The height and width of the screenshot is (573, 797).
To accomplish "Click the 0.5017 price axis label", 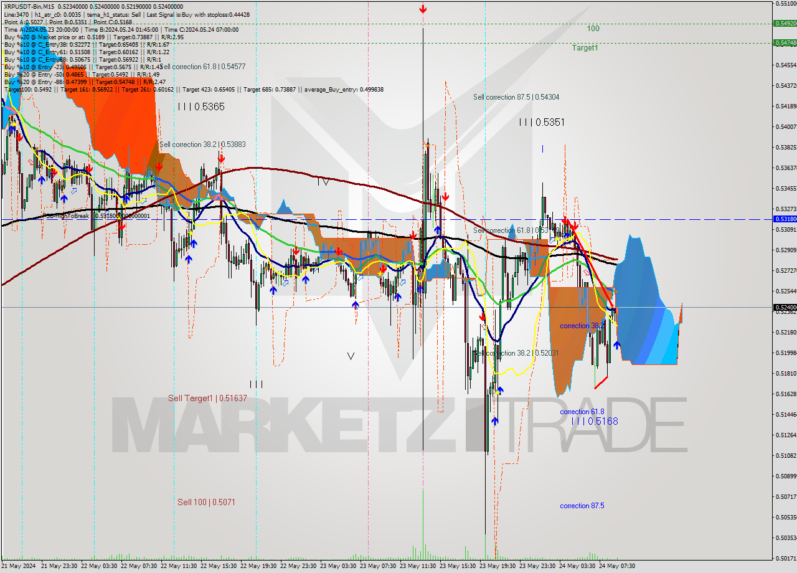I will [786, 558].
